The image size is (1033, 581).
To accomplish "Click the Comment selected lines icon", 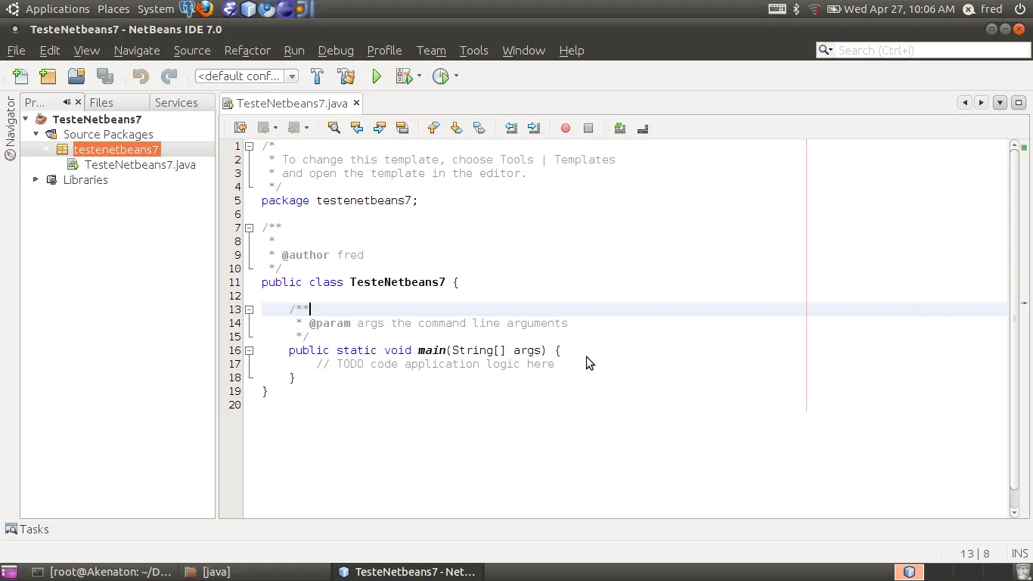I will (x=619, y=128).
